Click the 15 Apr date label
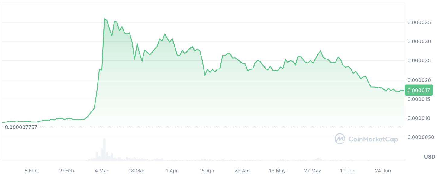 (x=207, y=171)
